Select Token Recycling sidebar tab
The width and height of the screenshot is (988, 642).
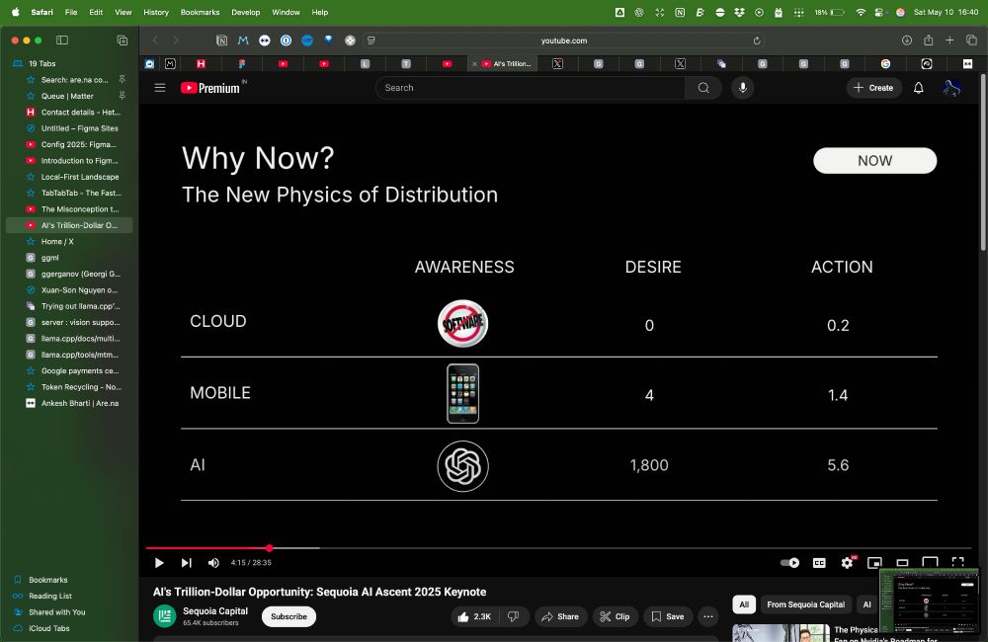click(69, 387)
